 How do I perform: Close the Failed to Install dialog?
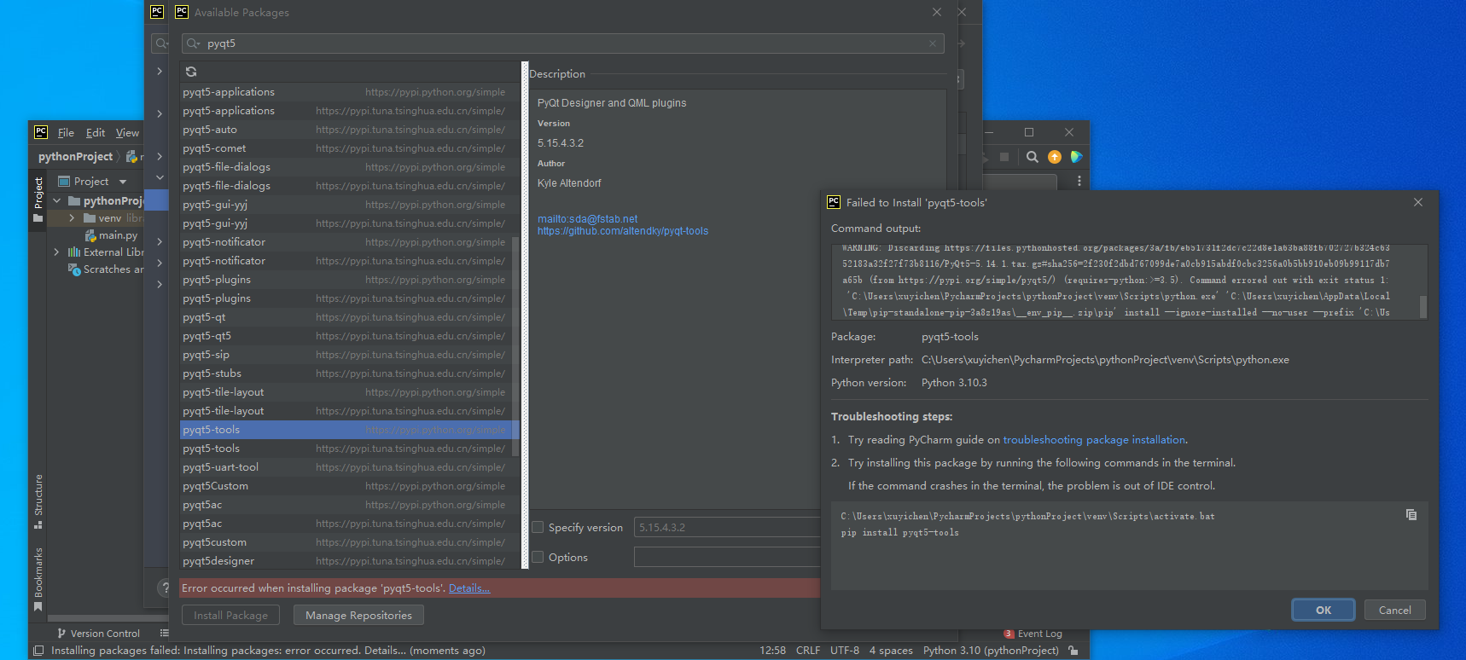coord(1418,202)
